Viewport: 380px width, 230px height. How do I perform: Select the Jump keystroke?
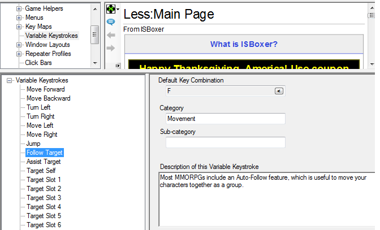pos(33,144)
